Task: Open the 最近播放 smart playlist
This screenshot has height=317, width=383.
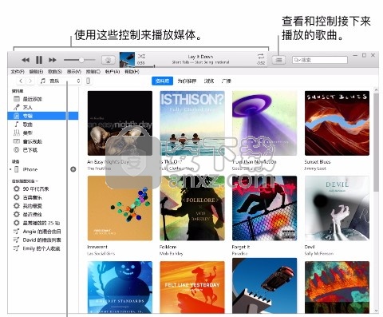Action: (x=42, y=215)
